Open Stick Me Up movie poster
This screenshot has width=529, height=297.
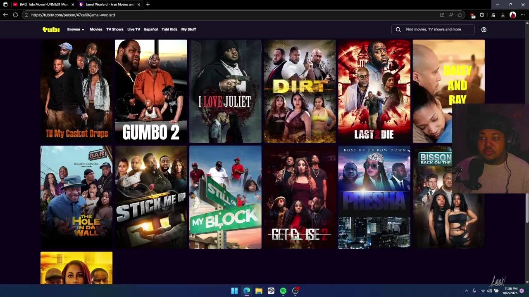pos(151,197)
